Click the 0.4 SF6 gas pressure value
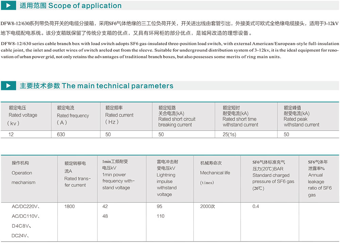 tap(256, 206)
